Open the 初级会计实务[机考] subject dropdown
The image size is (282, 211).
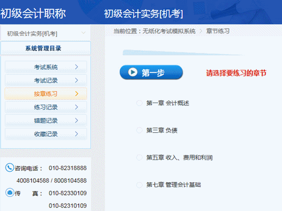46,33
